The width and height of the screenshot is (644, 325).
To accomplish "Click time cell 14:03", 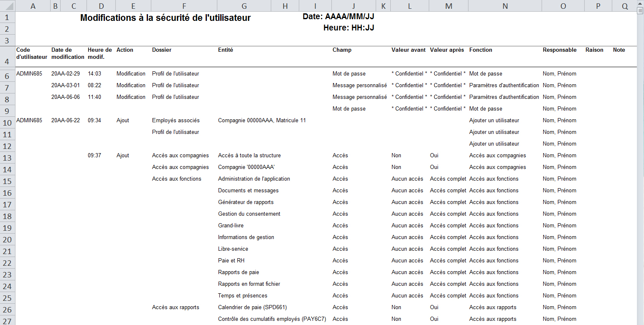I will click(x=94, y=74).
